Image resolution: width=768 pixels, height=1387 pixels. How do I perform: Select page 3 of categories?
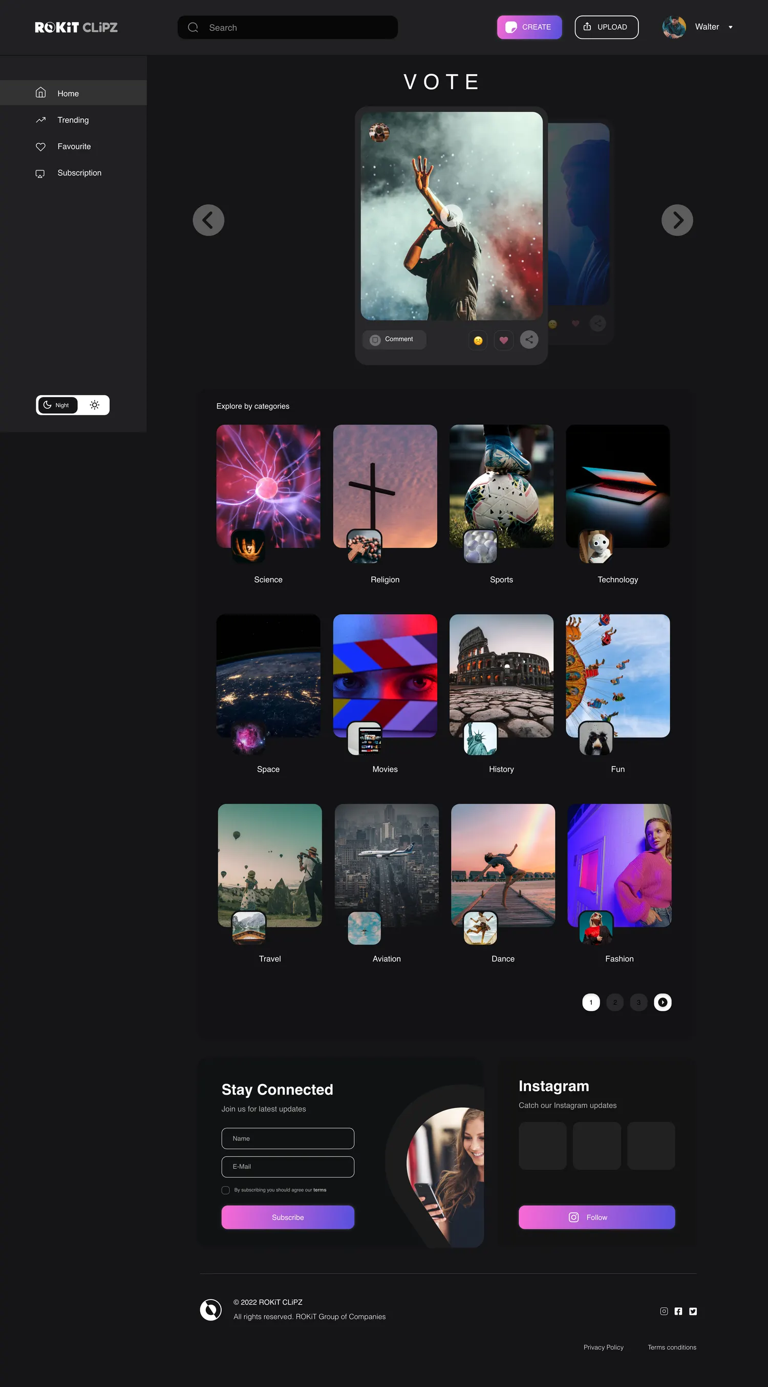tap(639, 1002)
